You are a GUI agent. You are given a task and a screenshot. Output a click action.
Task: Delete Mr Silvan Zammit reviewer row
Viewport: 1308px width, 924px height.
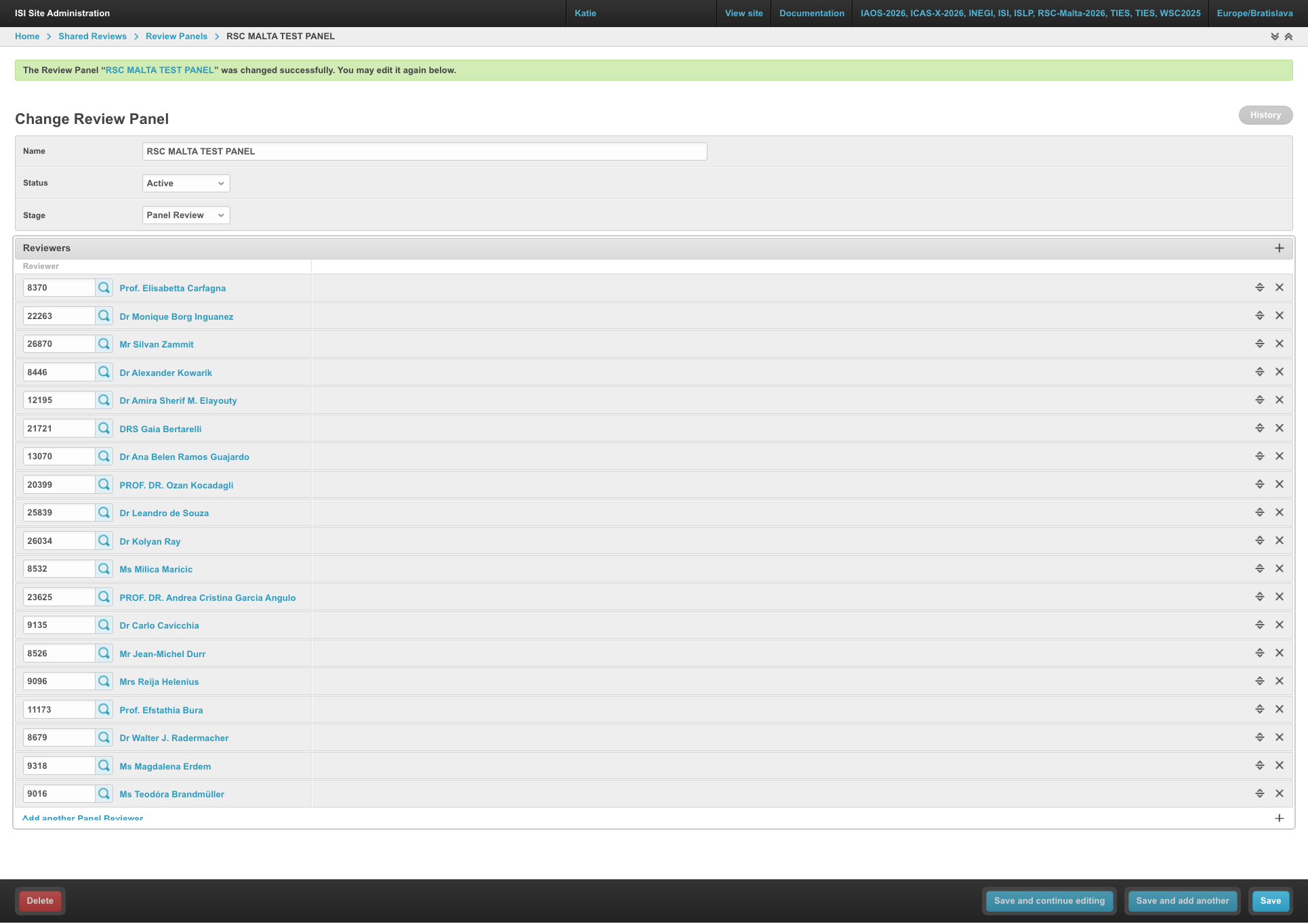tap(1280, 344)
